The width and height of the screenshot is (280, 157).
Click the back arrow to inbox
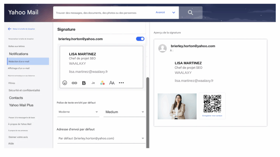10,29
